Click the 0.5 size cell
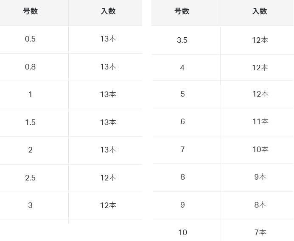 point(30,39)
